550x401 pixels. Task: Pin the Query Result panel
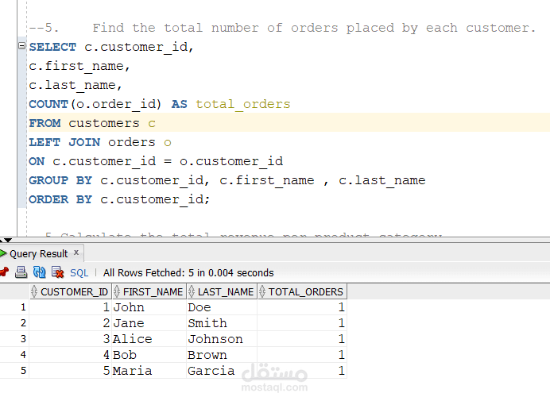pyautogui.click(x=4, y=272)
